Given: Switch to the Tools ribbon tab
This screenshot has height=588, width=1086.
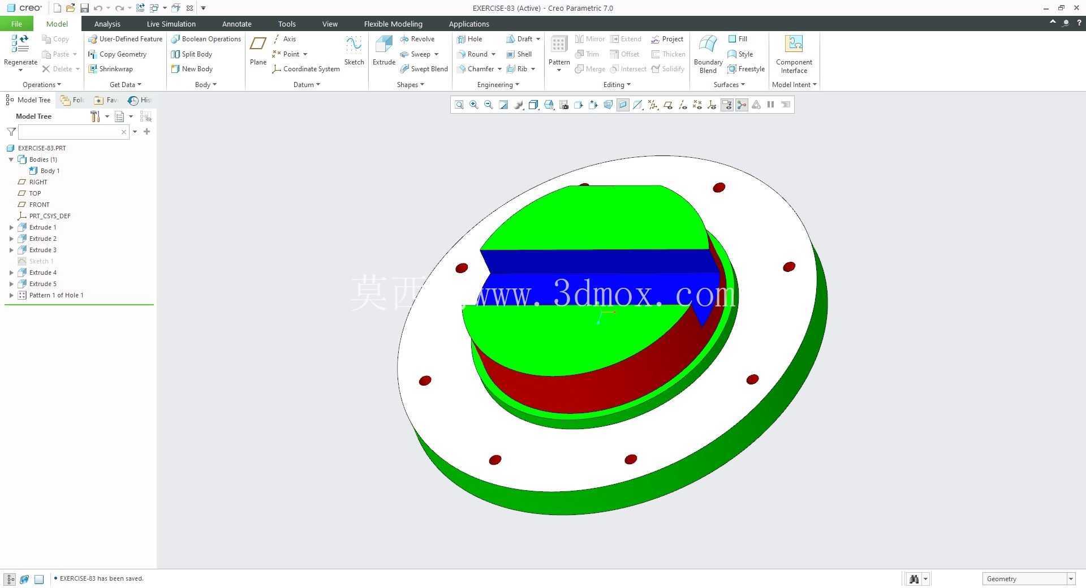Looking at the screenshot, I should pos(287,24).
